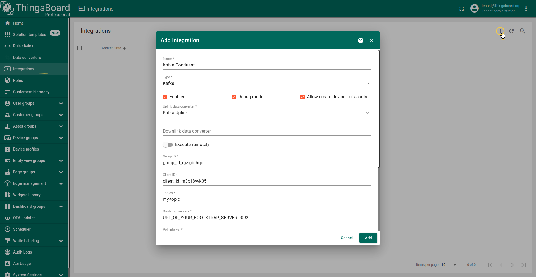Click into the Bootstrap servers field
The image size is (536, 277).
point(266,218)
